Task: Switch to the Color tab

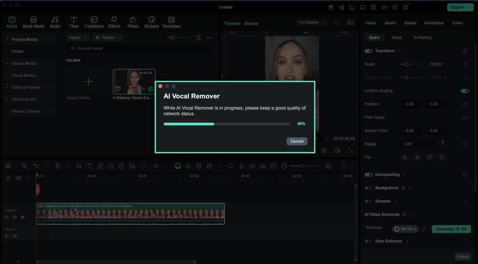Action: coord(457,23)
